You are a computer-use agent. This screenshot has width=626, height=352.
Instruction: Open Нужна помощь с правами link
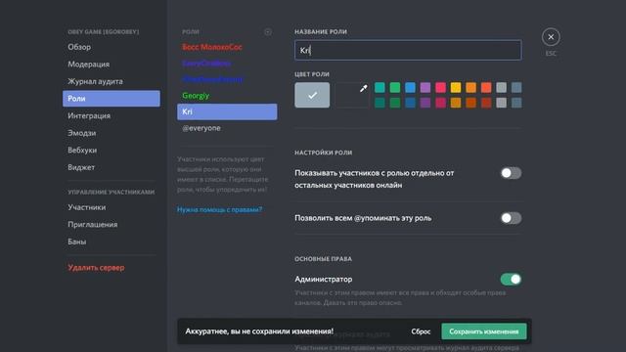[219, 209]
